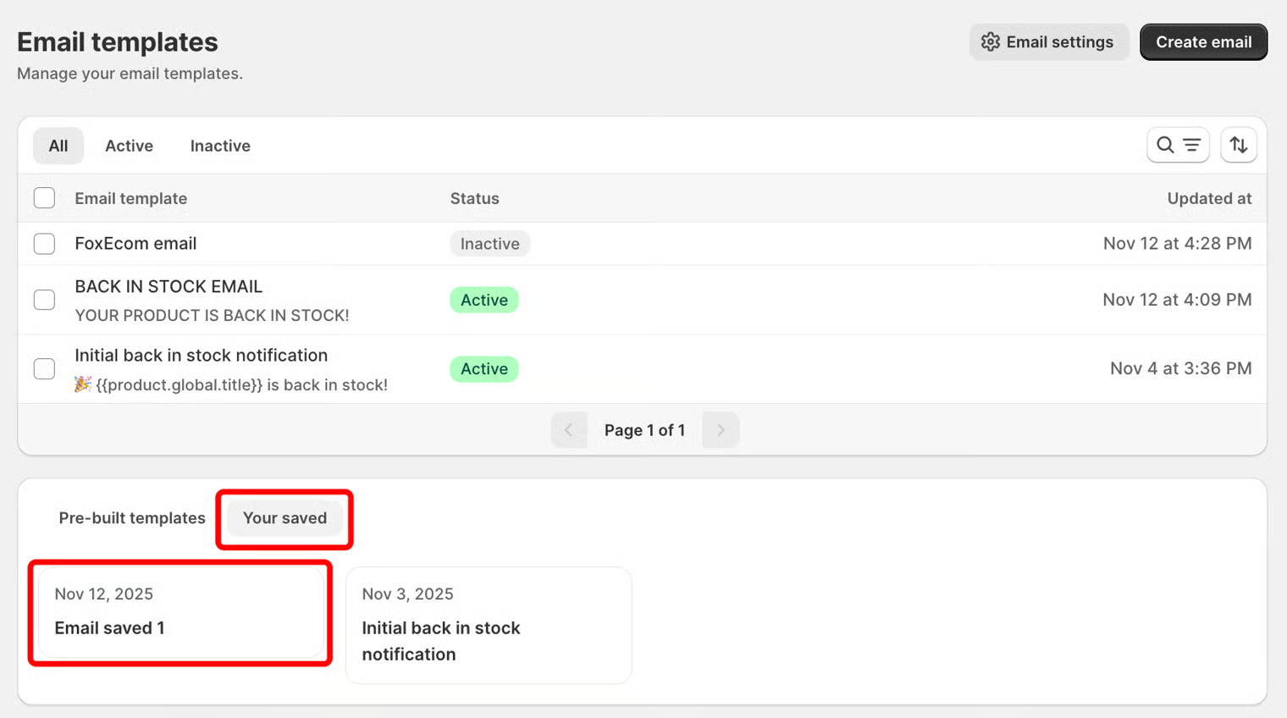Open the FoxEcom email template
This screenshot has width=1287, height=718.
point(135,244)
